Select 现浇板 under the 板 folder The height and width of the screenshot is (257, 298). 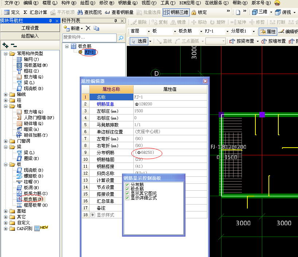[33, 170]
